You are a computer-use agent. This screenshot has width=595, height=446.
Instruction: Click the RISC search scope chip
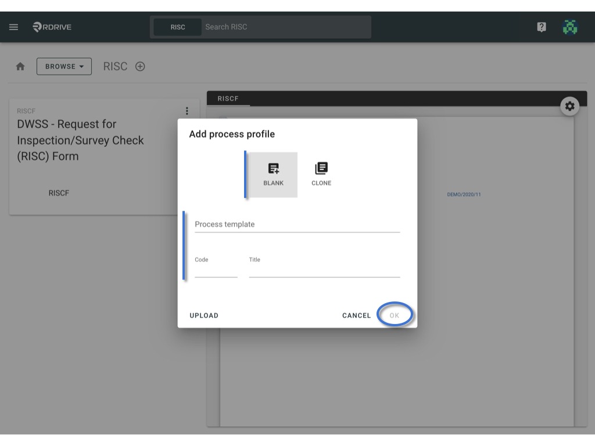click(x=178, y=27)
